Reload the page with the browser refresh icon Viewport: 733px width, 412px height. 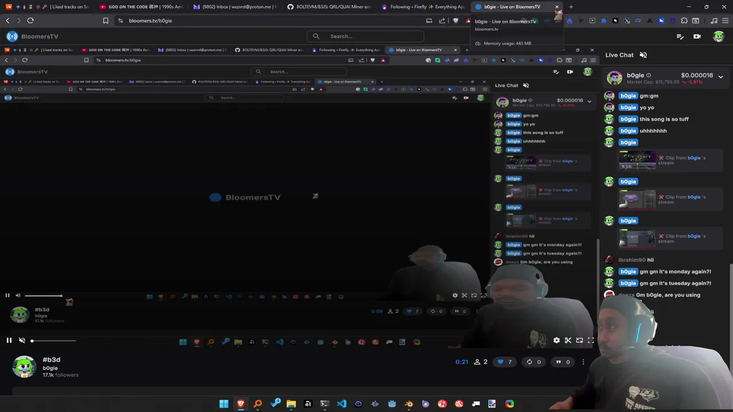[30, 21]
